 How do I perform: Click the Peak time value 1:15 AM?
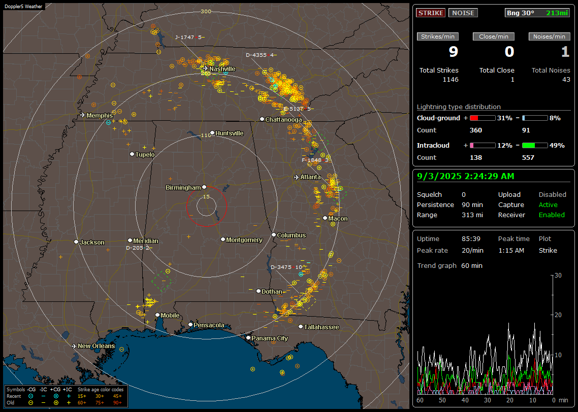click(x=511, y=250)
